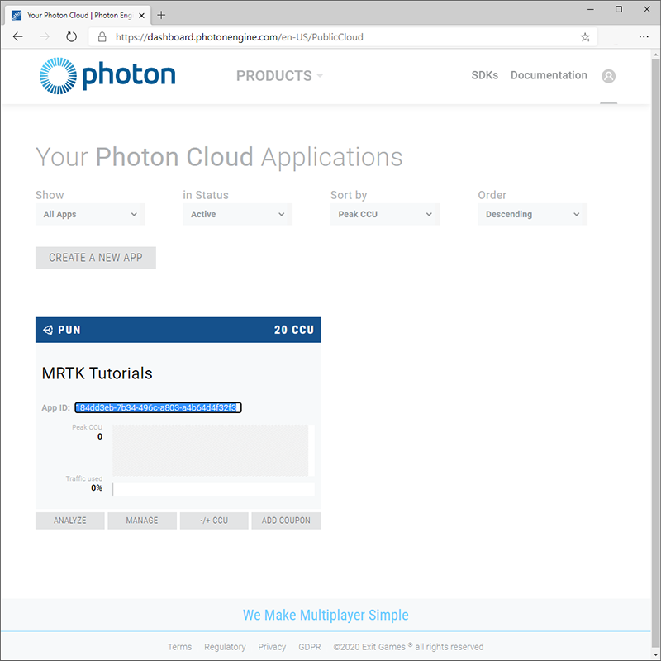Viewport: 661px width, 661px height.
Task: Open the MANAGE button for MRTK Tutorials
Action: click(141, 521)
